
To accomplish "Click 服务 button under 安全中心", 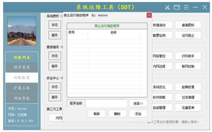I will pos(55,97).
